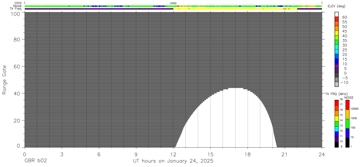Click the NOISE legend value '100'
Viewport: 362px width, 167px height.
[x=353, y=128]
